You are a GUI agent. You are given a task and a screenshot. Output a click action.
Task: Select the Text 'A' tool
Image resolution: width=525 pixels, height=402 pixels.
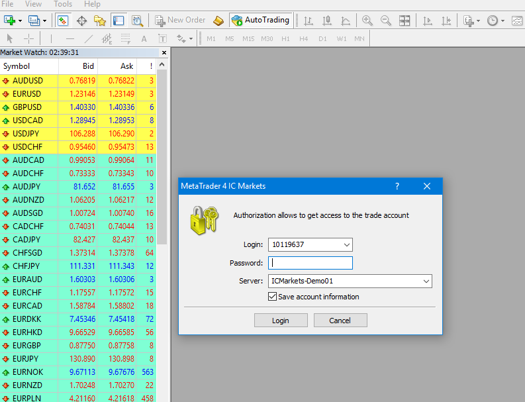point(144,39)
